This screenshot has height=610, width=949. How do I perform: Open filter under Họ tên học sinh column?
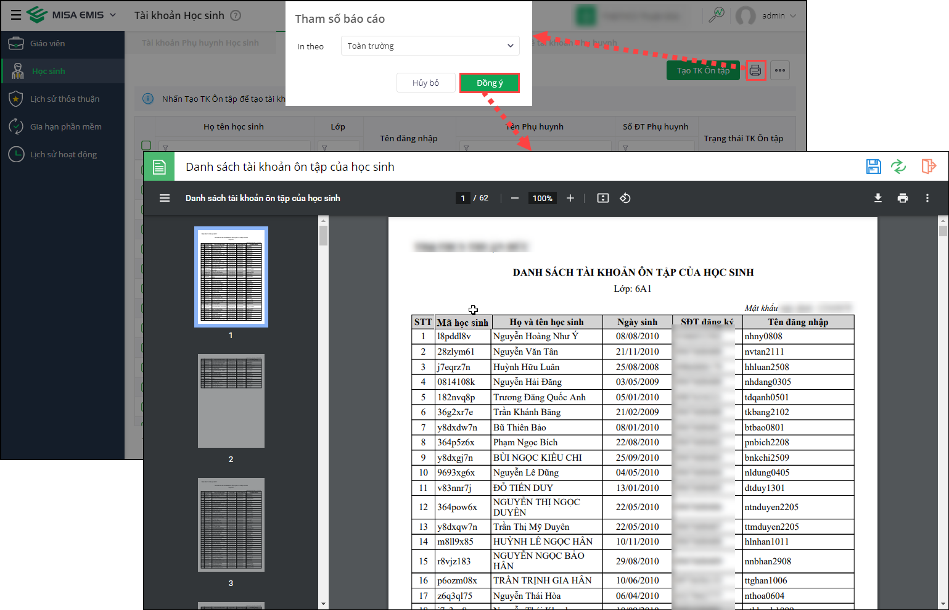click(x=165, y=147)
